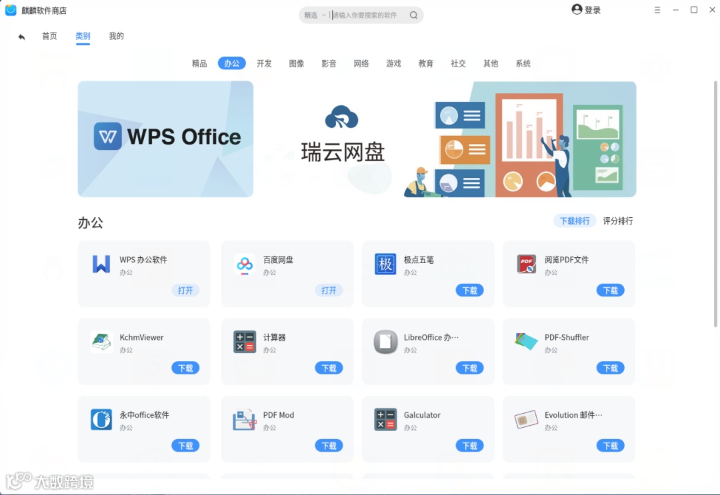
Task: Click the KchmViewer app icon
Action: 101,342
